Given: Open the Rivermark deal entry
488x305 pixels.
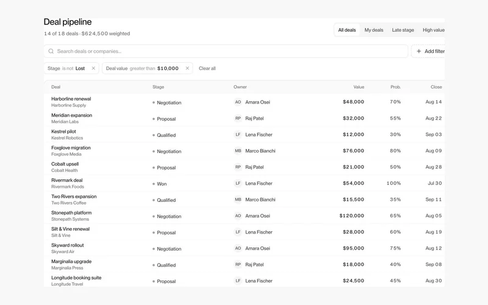Looking at the screenshot, I should coord(67,180).
